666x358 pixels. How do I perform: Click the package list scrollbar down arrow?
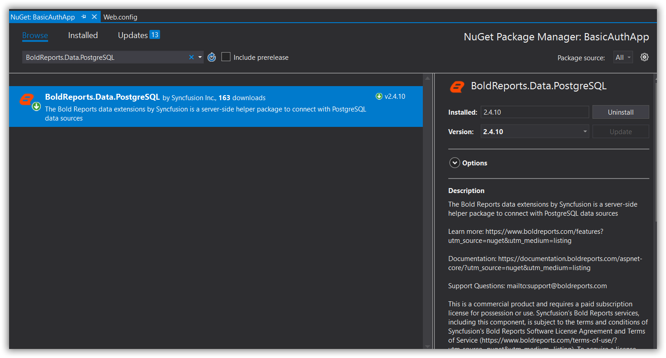click(x=427, y=346)
